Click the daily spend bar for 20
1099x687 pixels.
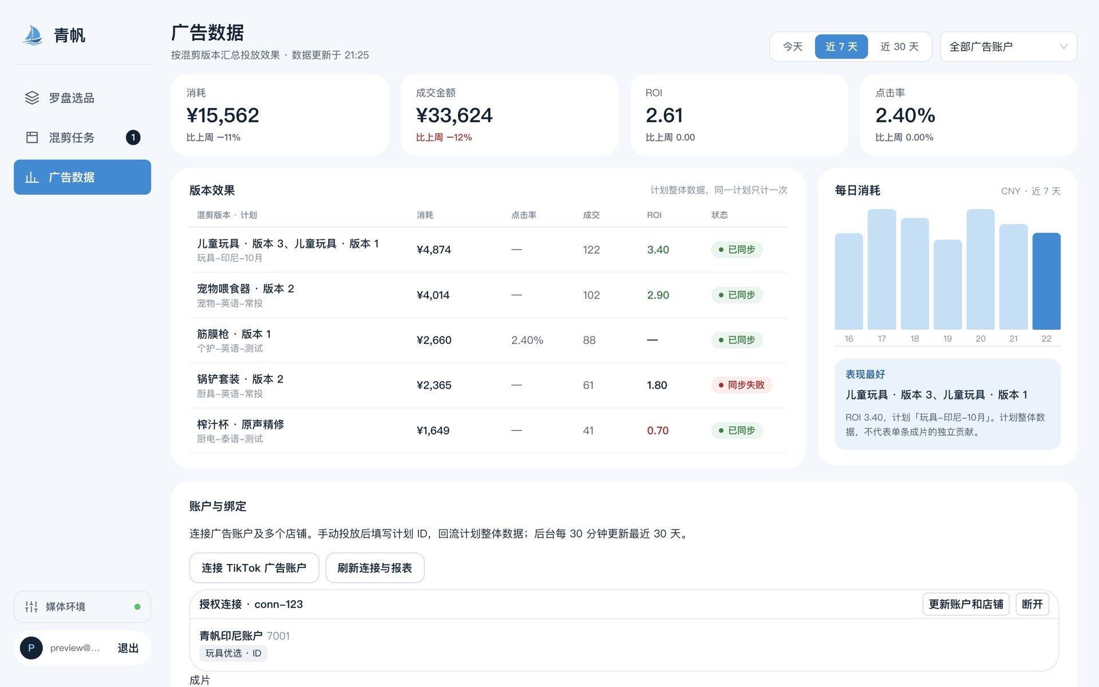[x=981, y=269]
